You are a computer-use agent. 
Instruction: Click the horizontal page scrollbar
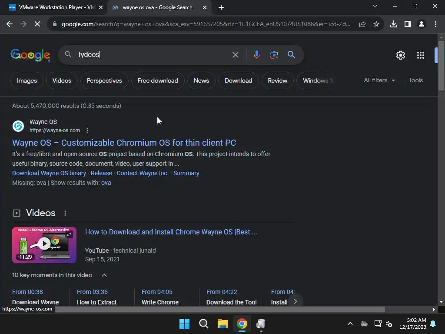click(220, 309)
